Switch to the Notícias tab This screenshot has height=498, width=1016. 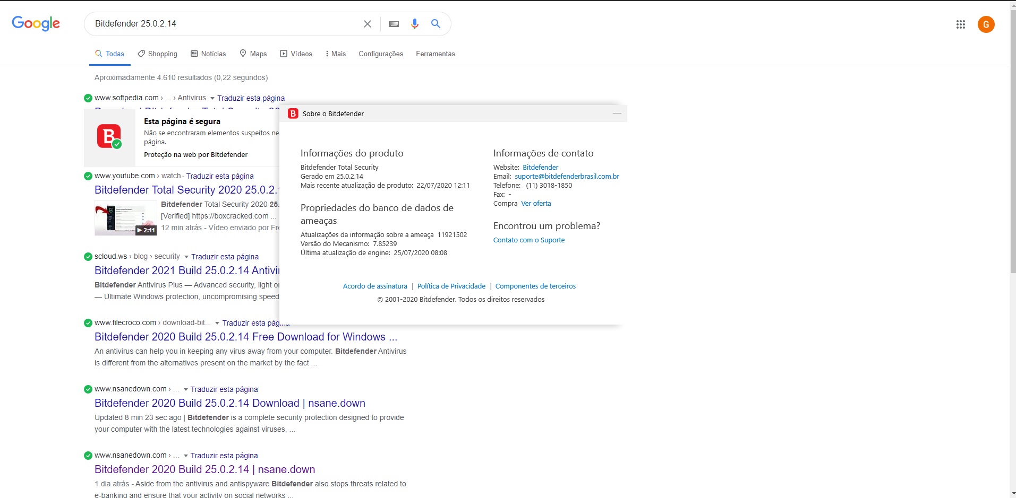tap(208, 54)
